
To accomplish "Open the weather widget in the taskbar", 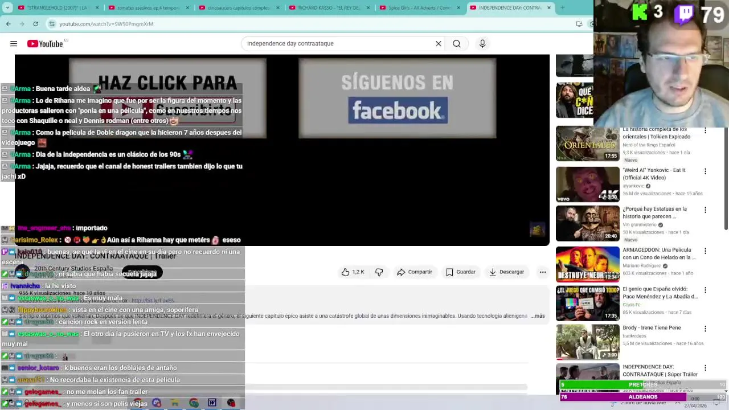I will click(640, 403).
